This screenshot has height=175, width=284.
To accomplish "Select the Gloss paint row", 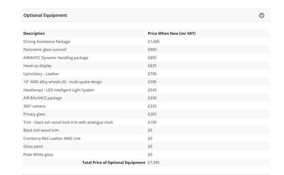I will point(33,146).
